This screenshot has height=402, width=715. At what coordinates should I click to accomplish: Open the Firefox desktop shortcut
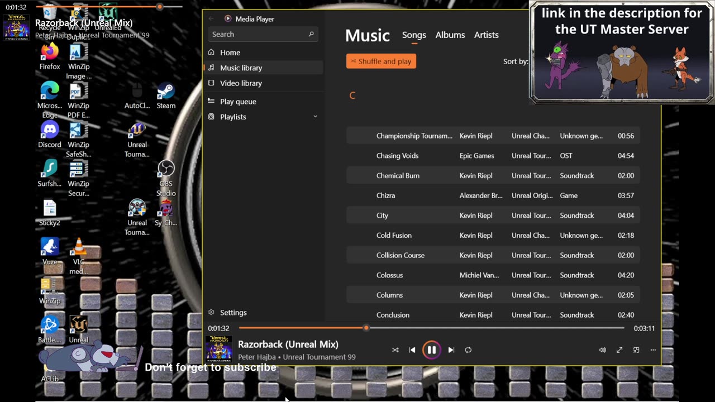click(x=50, y=57)
